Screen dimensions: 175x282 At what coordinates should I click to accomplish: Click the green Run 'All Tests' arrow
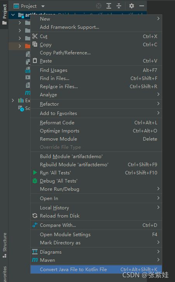(x=35, y=172)
